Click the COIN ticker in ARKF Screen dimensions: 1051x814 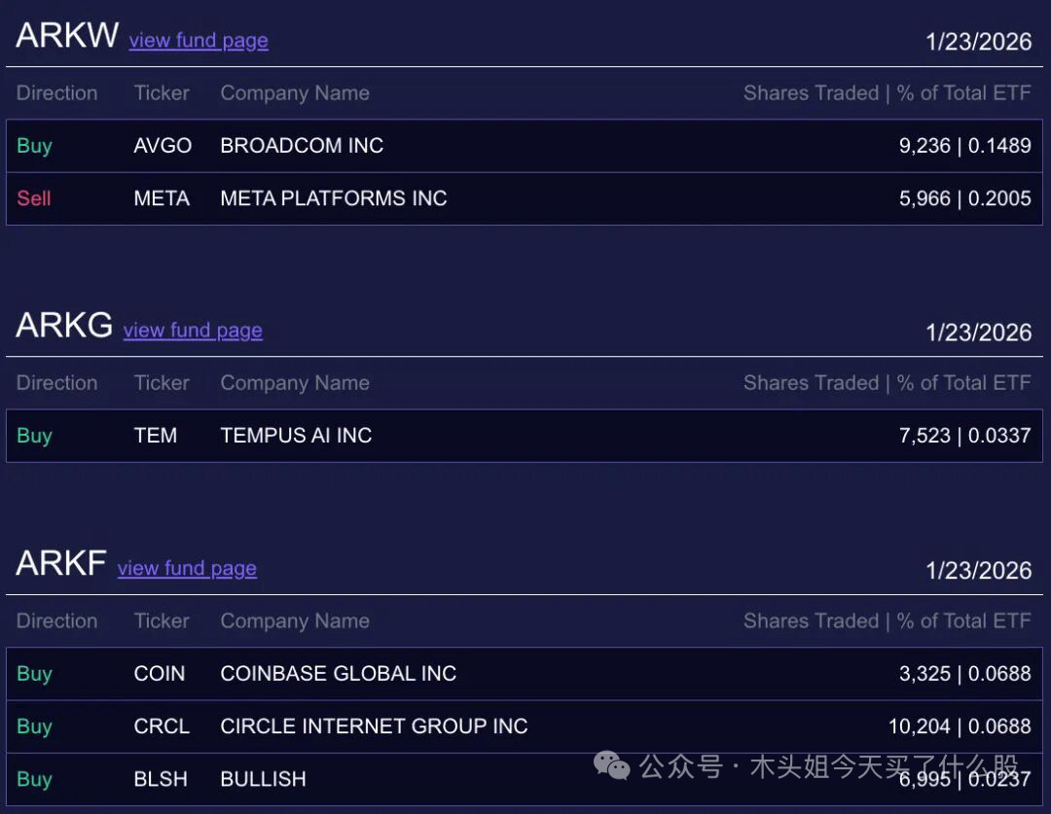160,674
